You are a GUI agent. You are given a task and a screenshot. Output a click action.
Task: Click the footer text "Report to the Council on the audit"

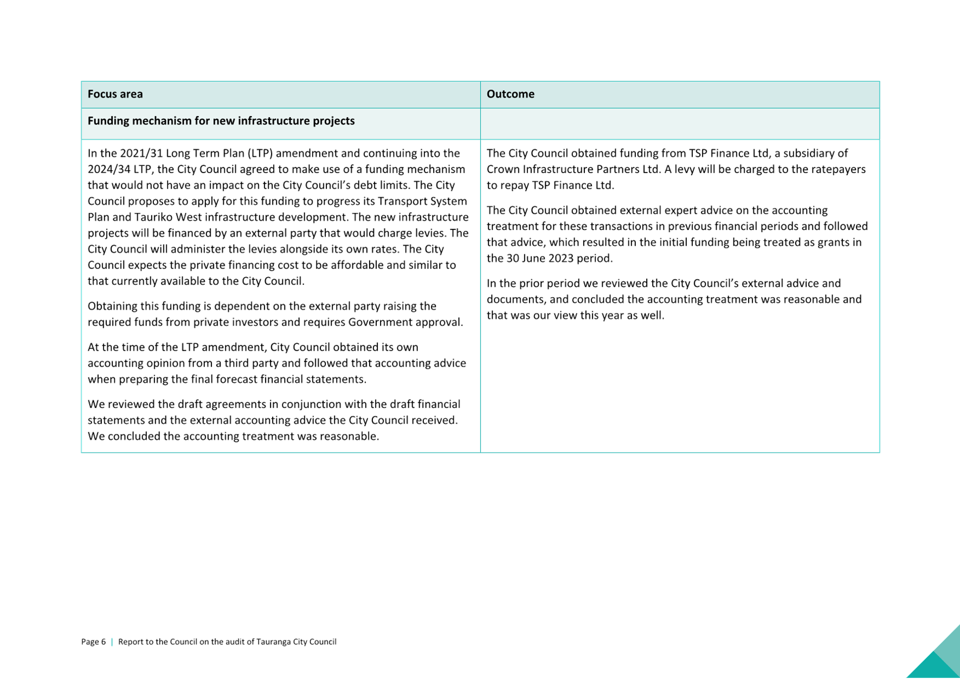pyautogui.click(x=227, y=642)
